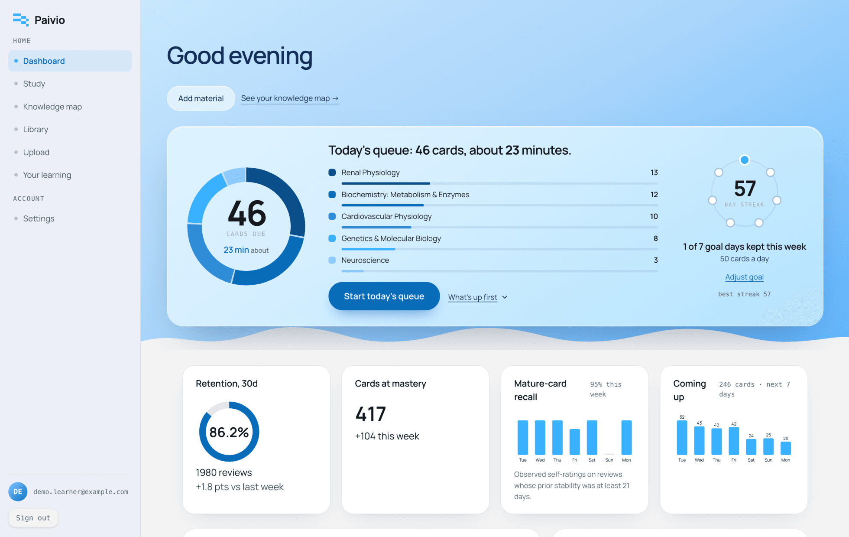Click the best streak 57 text
Viewport: 849px width, 537px height.
tap(744, 294)
